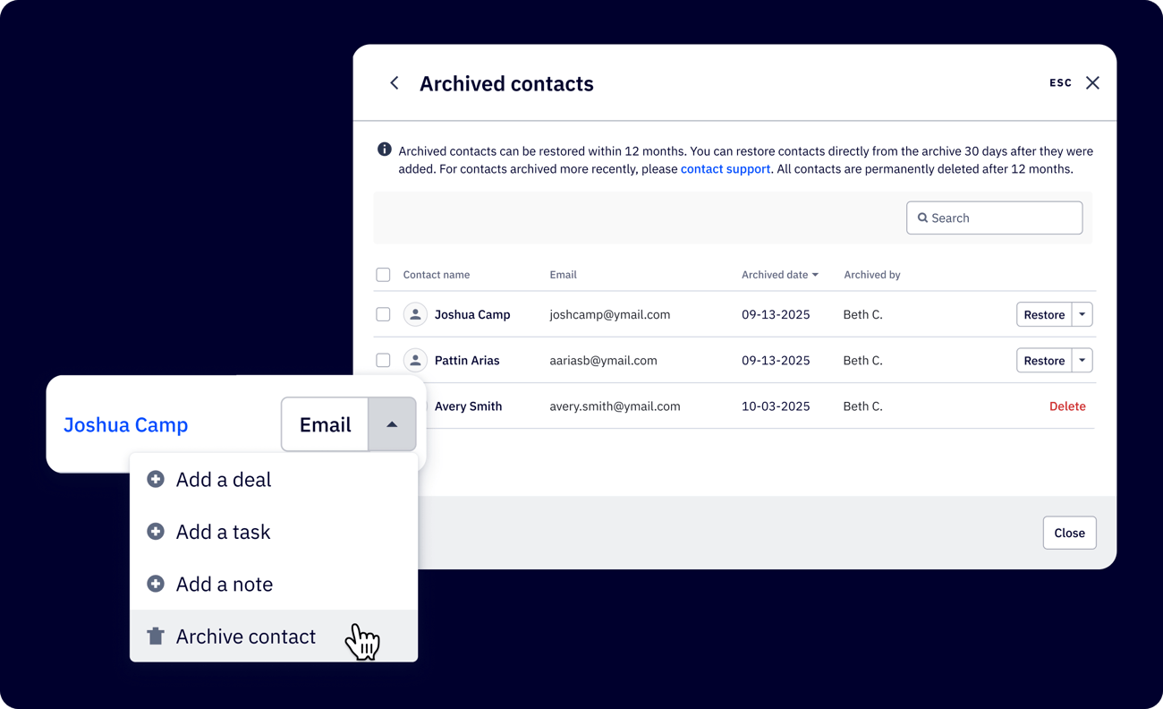Click Joshua Camp's avatar icon
1163x709 pixels.
point(415,314)
